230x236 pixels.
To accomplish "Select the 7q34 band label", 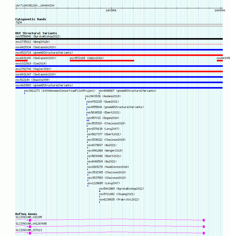I will pyautogui.click(x=19, y=23).
